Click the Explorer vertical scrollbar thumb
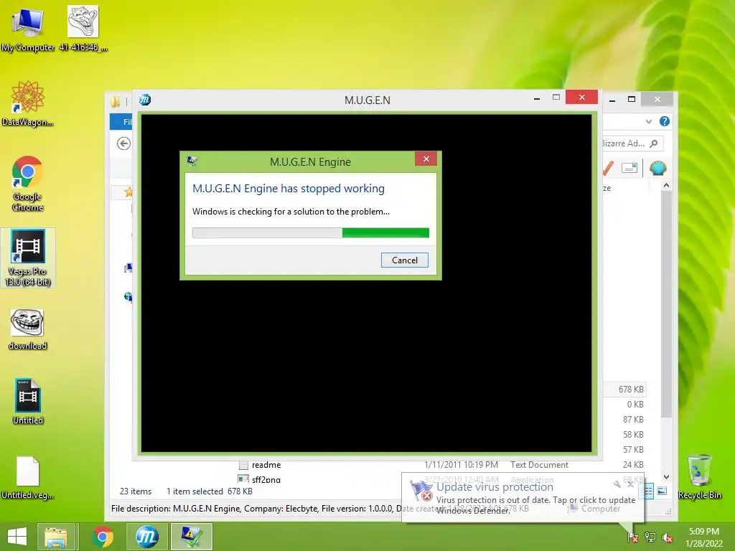 click(x=666, y=304)
